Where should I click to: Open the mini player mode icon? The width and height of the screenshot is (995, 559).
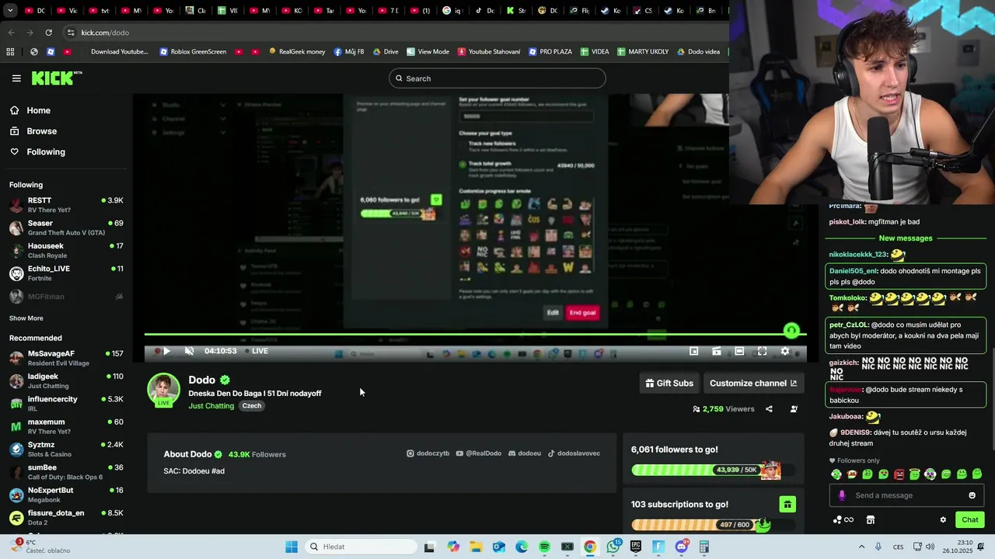coord(693,351)
